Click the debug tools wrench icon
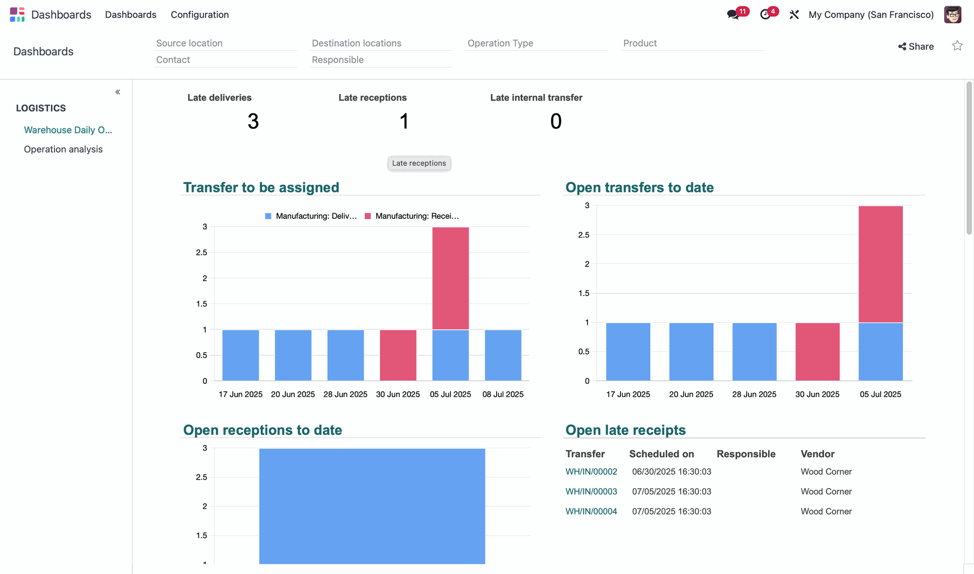Image resolution: width=974 pixels, height=574 pixels. [794, 15]
